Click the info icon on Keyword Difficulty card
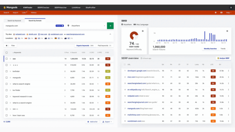Image resolution: width=235 pixels, height=132 pixels. tap(143, 31)
